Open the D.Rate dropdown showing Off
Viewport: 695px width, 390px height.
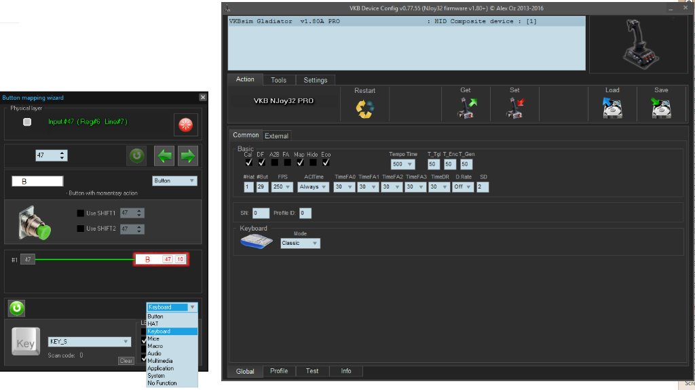(463, 187)
